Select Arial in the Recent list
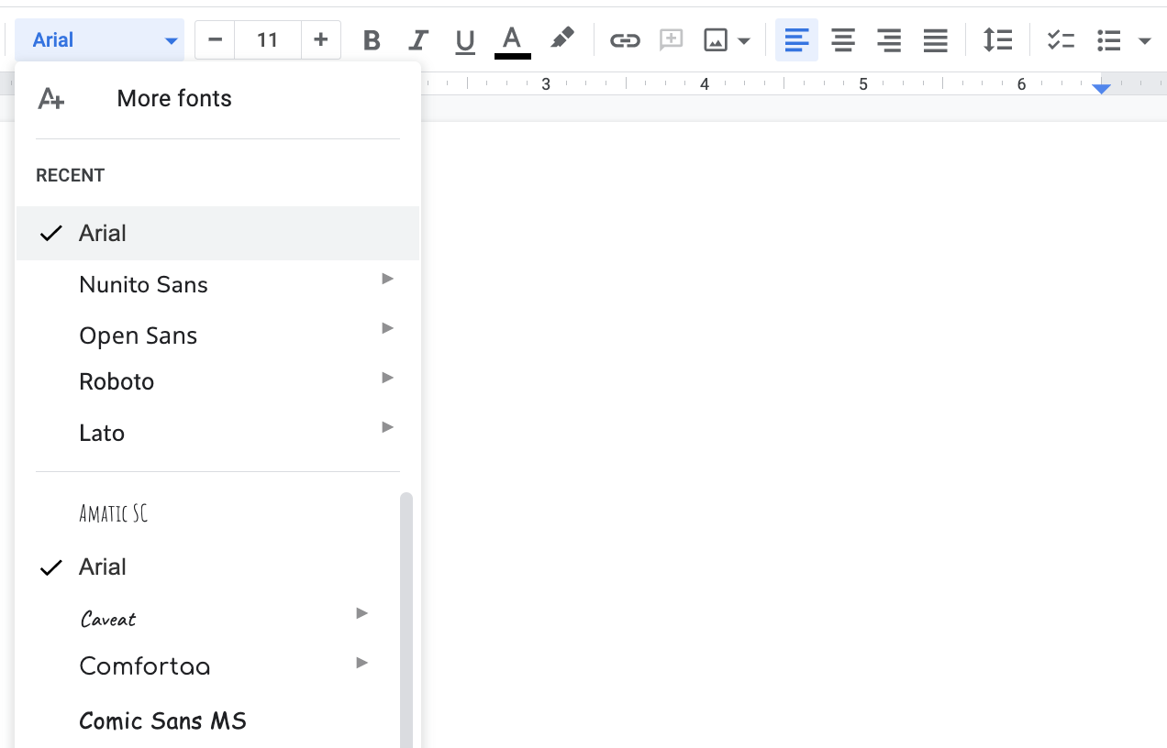Screen dimensions: 1167x748 (218, 233)
